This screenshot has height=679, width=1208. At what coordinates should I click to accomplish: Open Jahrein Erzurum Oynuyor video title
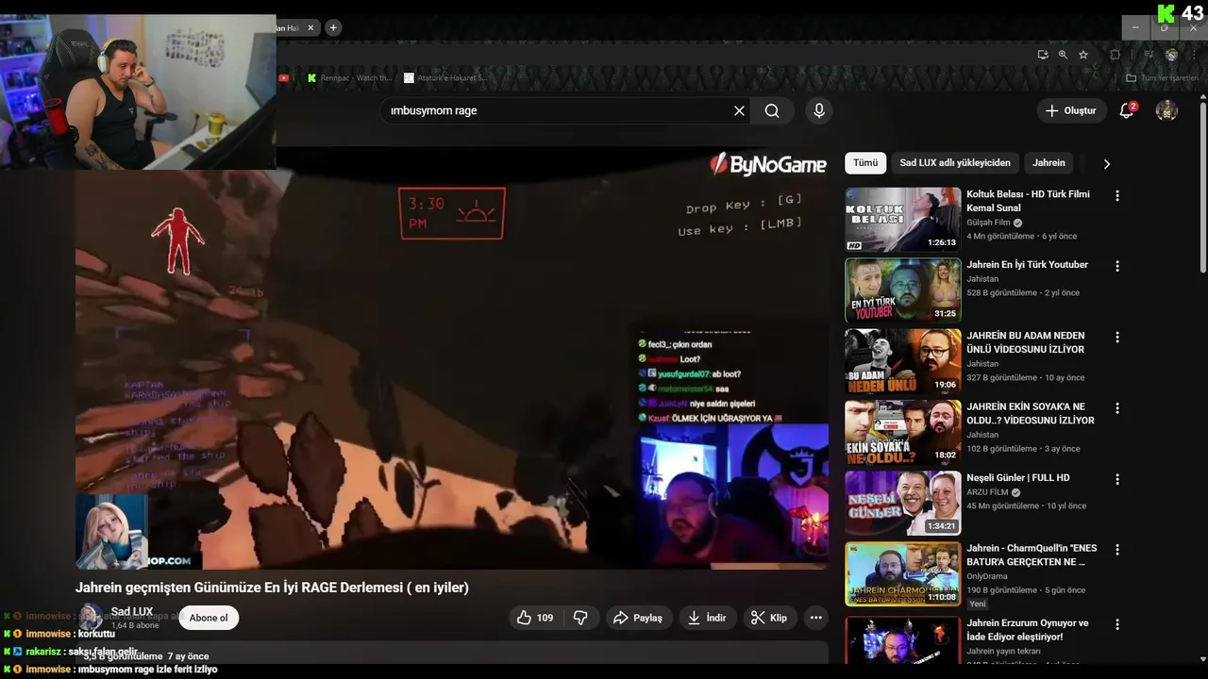coord(1027,630)
